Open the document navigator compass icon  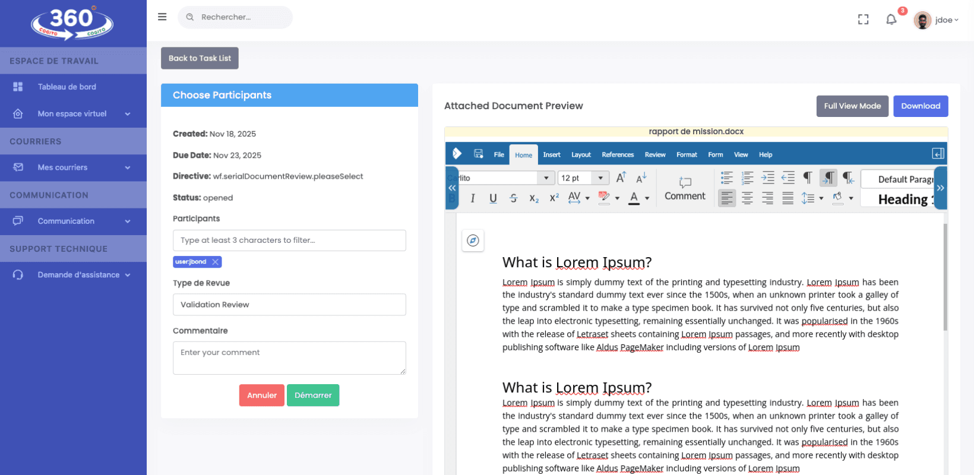point(473,240)
